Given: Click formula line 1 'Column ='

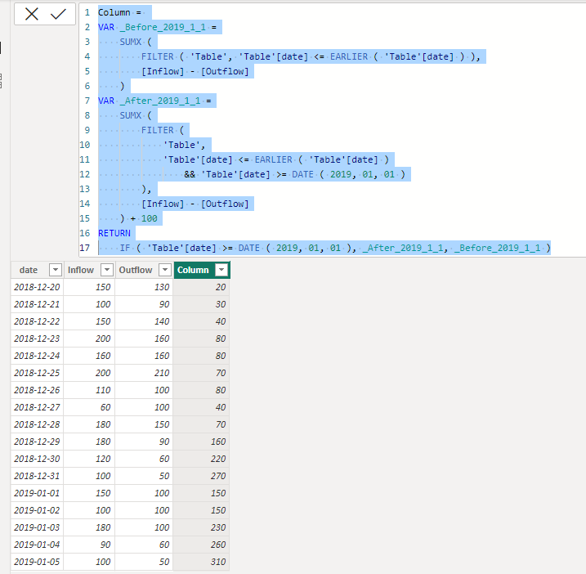Looking at the screenshot, I should click(119, 12).
